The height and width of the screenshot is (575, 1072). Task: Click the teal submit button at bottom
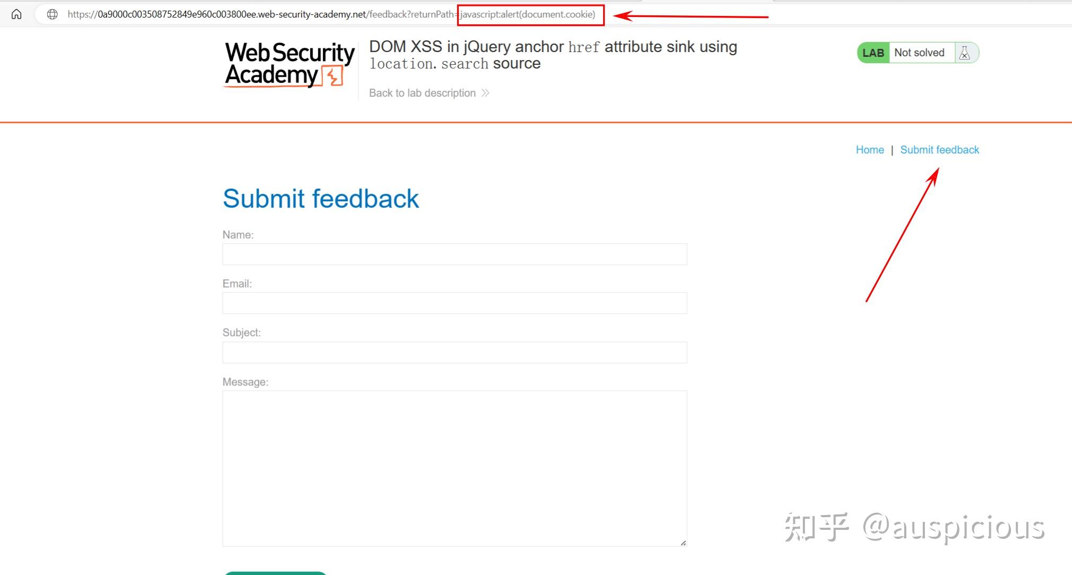click(x=276, y=573)
